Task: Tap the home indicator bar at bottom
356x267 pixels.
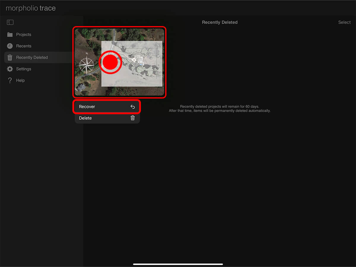Action: pos(178,264)
